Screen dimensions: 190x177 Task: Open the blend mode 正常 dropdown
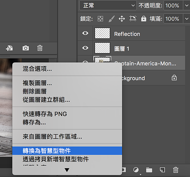pyautogui.click(x=108, y=5)
